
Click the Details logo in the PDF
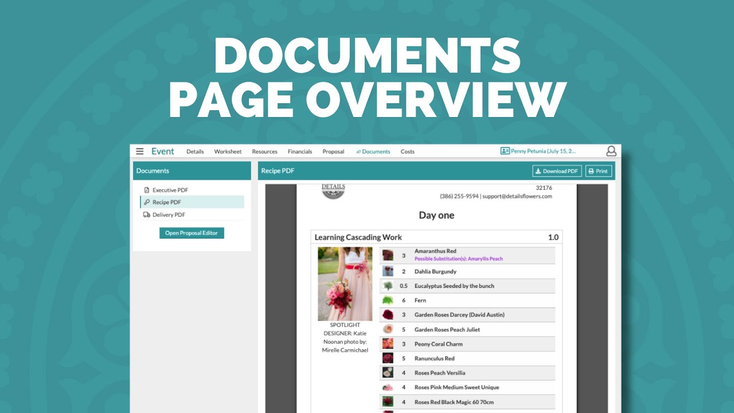(x=333, y=192)
